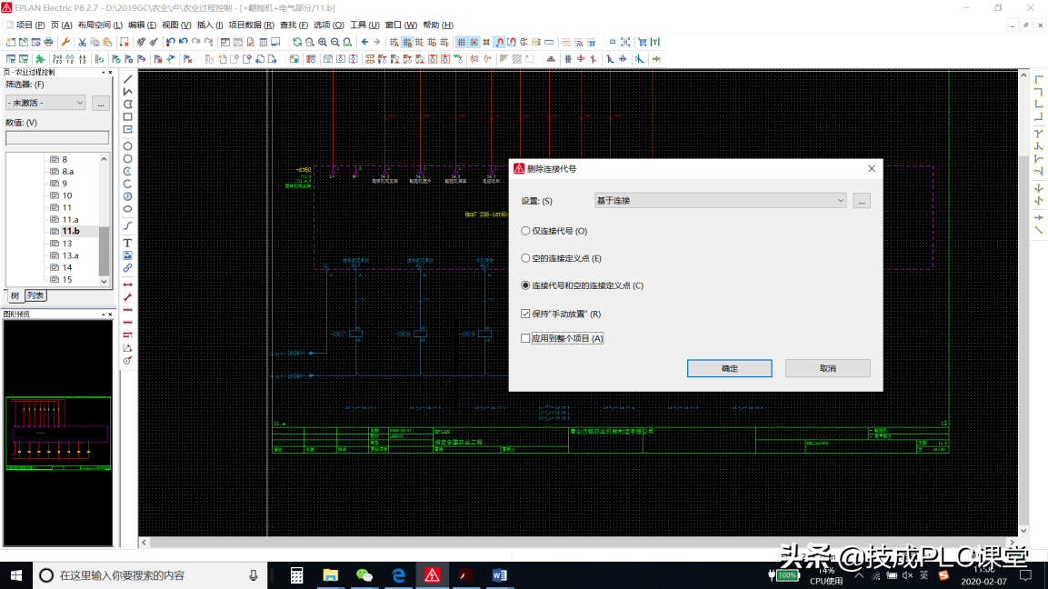The image size is (1048, 589).
Task: Insert an image with the picture tool
Action: (127, 255)
